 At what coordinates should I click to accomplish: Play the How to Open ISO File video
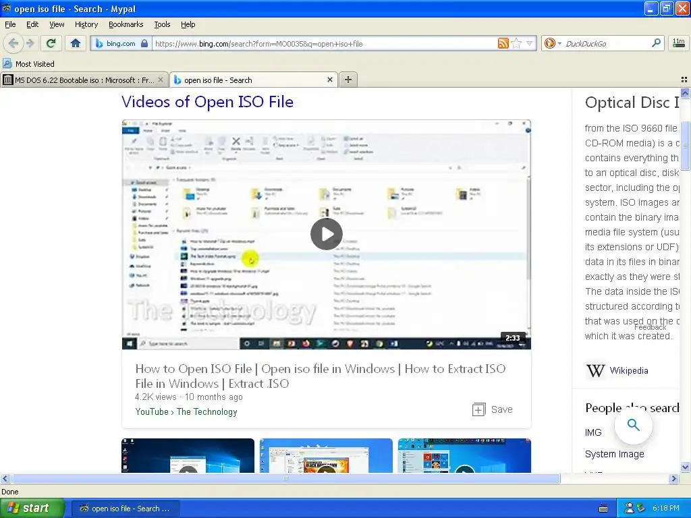point(326,234)
